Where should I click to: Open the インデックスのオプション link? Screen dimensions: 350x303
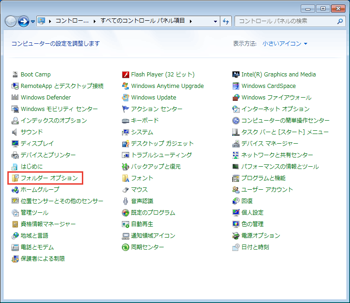click(54, 121)
